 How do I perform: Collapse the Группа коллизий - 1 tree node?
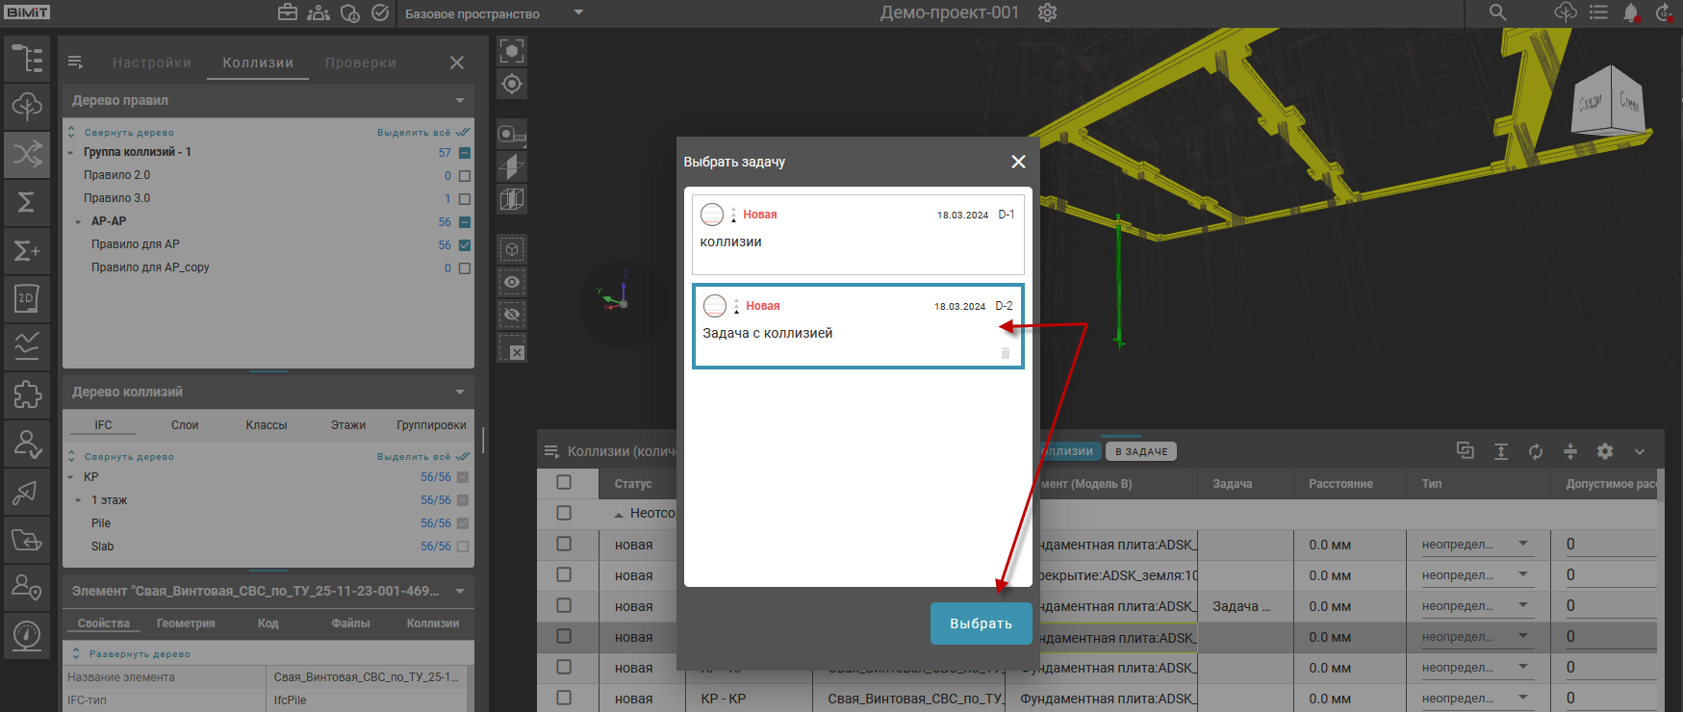pos(71,153)
